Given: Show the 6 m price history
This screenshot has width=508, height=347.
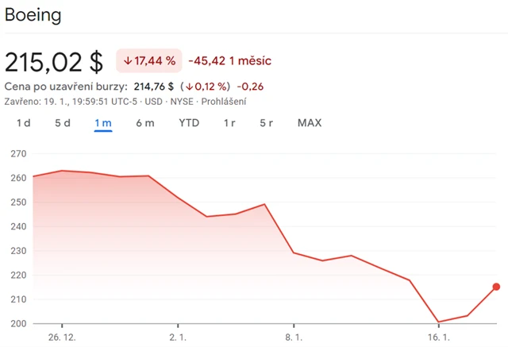Looking at the screenshot, I should point(145,122).
